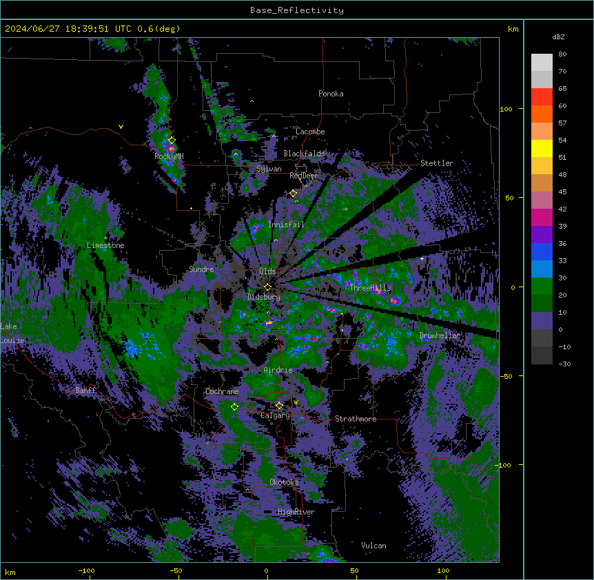This screenshot has width=594, height=580.
Task: Click the yellow diamond radar marker below Olds
Action: point(267,287)
